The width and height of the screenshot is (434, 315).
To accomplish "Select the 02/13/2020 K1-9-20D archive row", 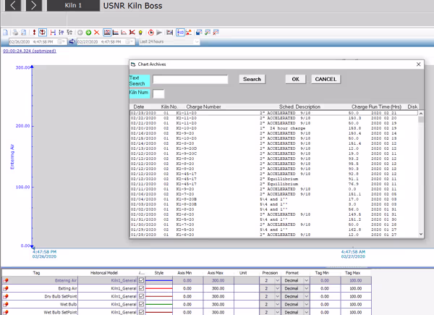I will 273,148.
